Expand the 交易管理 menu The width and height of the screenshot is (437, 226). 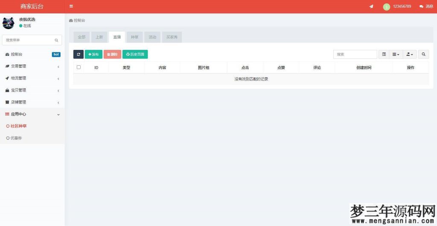point(32,66)
